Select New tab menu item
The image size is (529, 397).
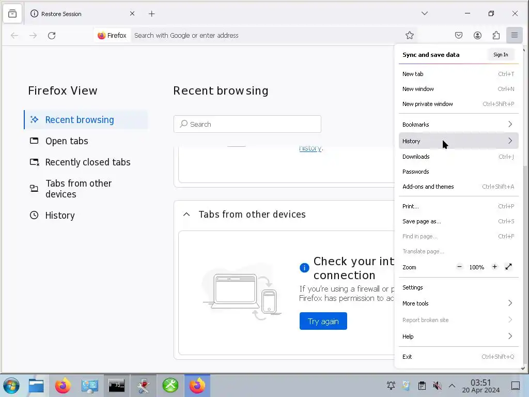pyautogui.click(x=458, y=74)
